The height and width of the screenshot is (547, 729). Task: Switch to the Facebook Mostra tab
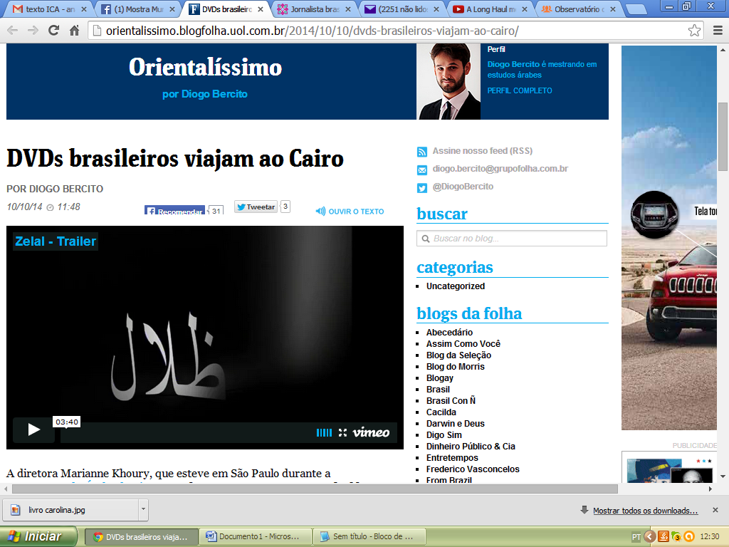point(138,9)
